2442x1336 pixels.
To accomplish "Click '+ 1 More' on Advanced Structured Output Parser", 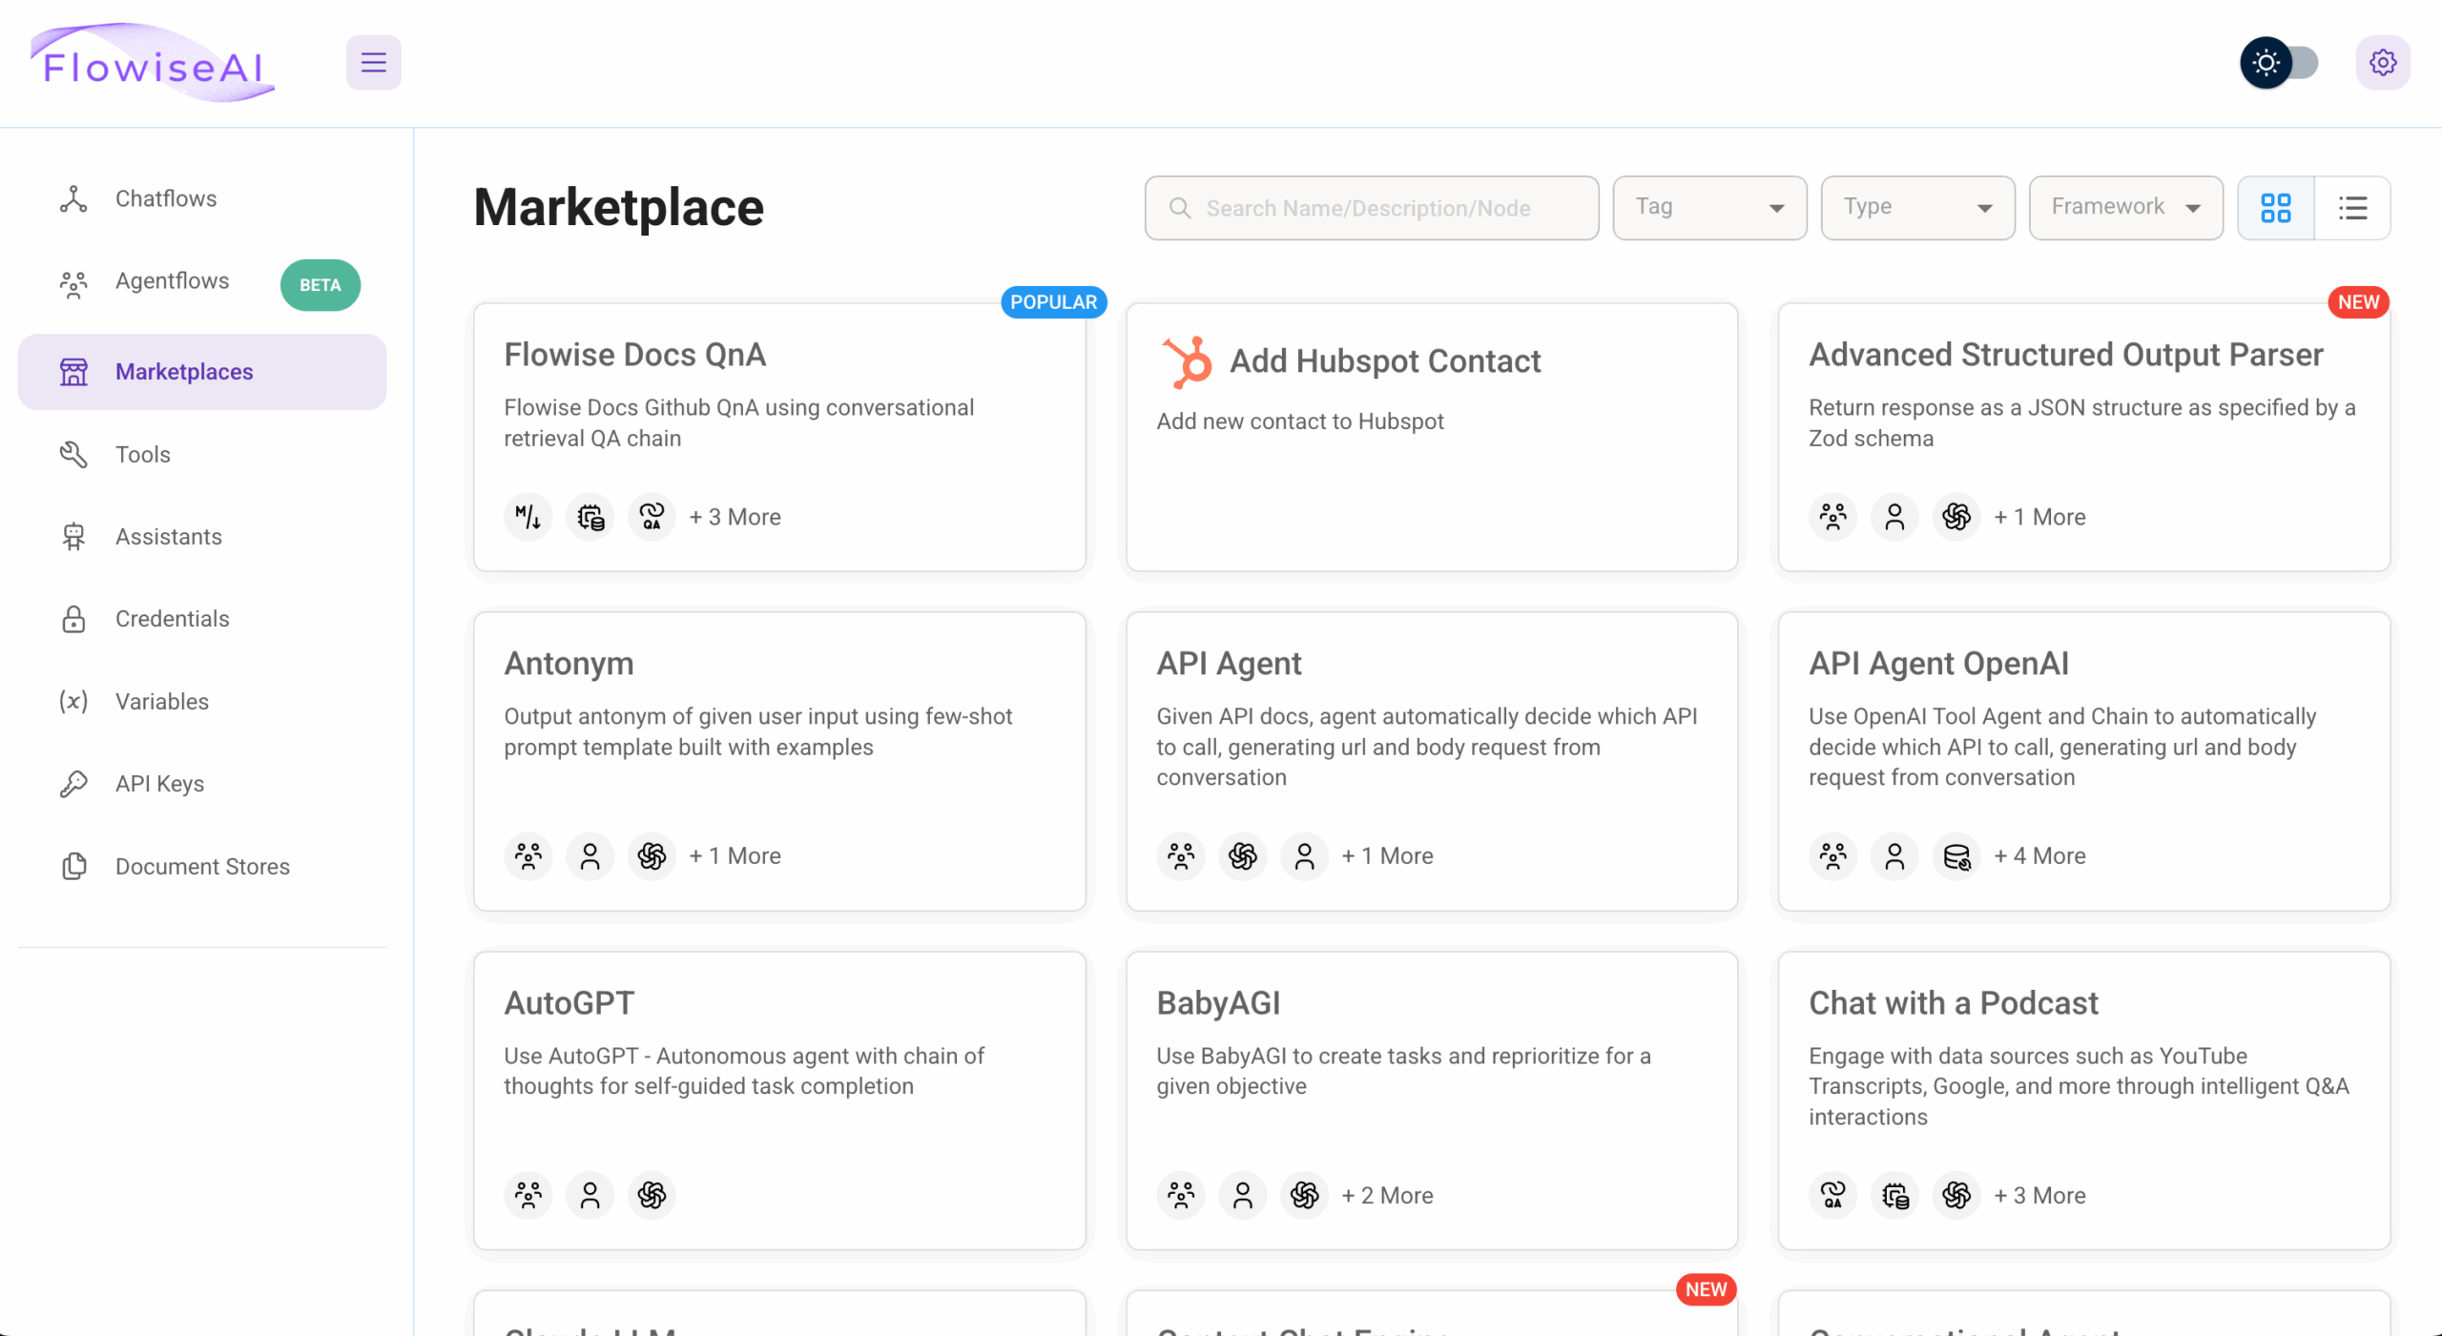I will pyautogui.click(x=2039, y=517).
